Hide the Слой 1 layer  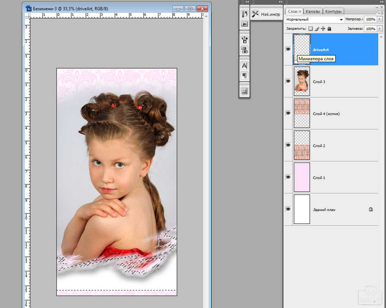288,177
